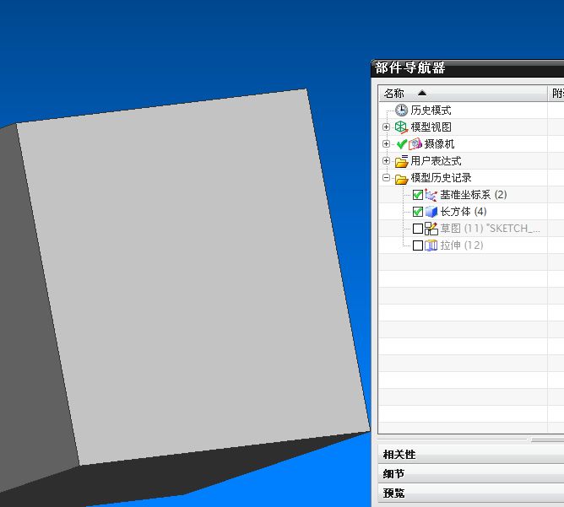Collapse the 模型历史记录 node
This screenshot has height=507, width=564.
387,177
